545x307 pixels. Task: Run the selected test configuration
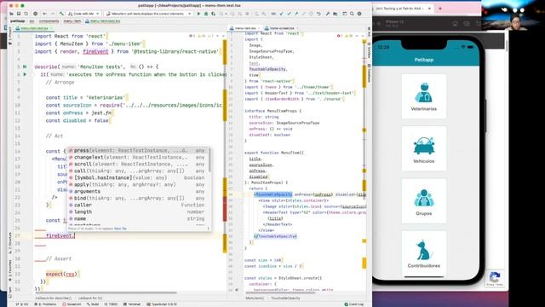pos(198,14)
